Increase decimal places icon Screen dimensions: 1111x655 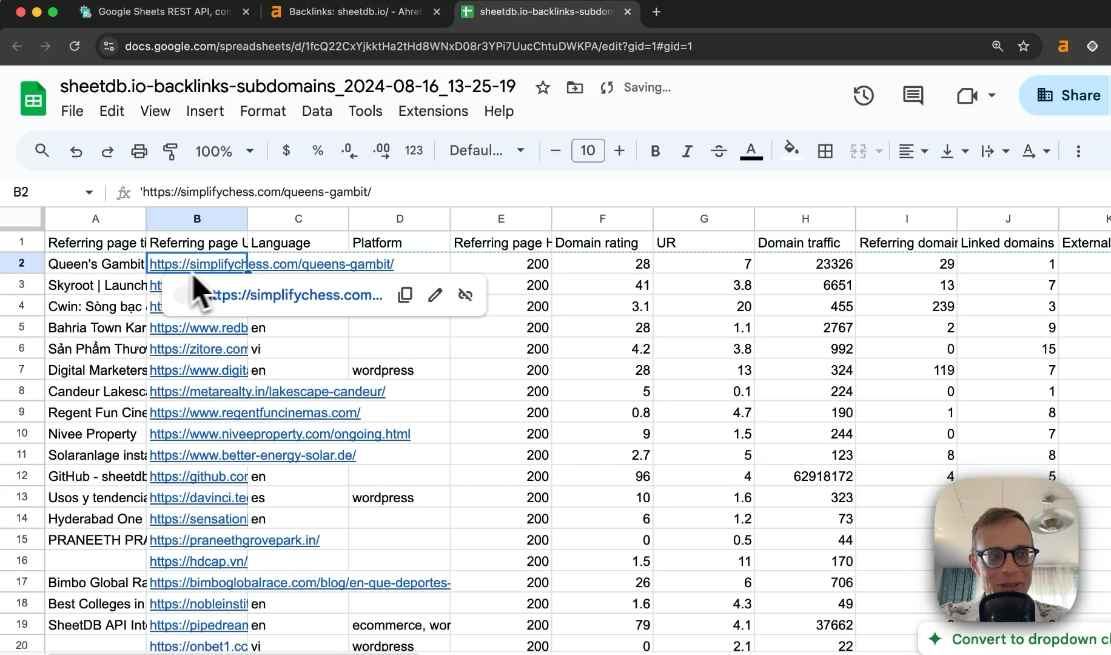(381, 150)
